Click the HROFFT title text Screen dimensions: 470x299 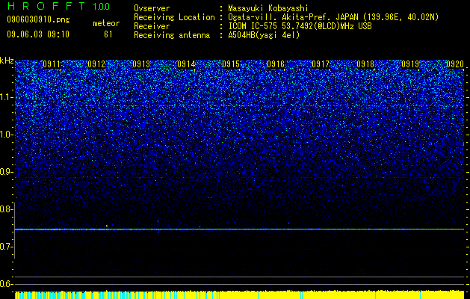[46, 6]
